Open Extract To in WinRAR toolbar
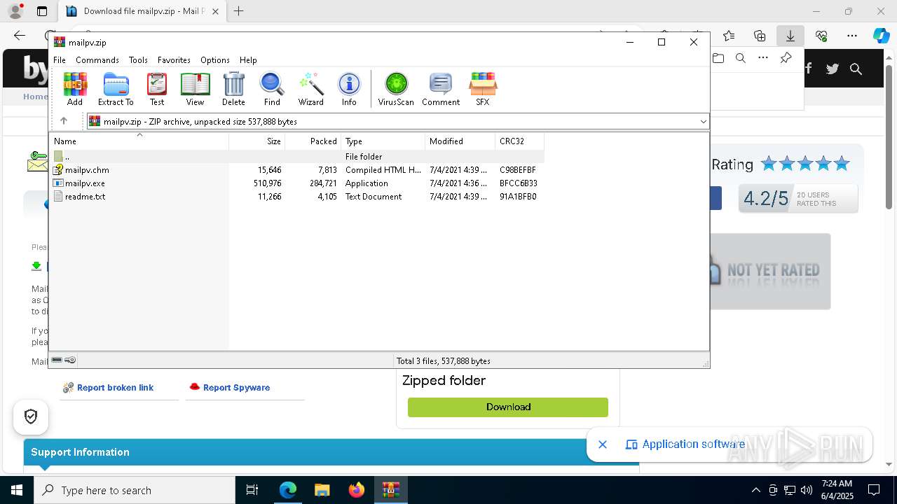The width and height of the screenshot is (897, 504). (x=116, y=89)
